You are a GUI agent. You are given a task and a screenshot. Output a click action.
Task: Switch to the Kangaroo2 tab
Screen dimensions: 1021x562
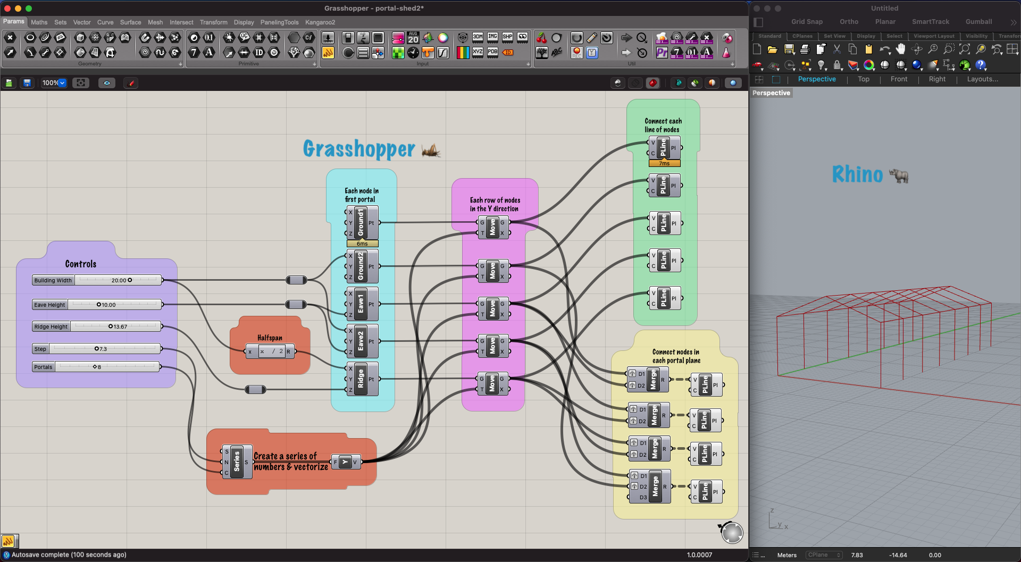320,22
